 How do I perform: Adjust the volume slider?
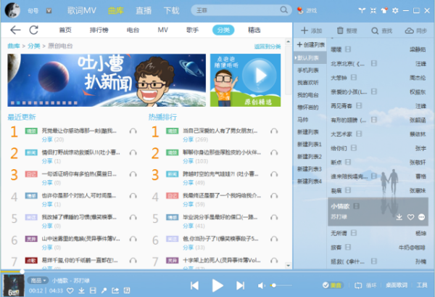281,285
